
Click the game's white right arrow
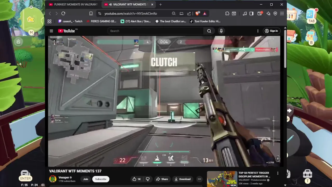(x=289, y=111)
